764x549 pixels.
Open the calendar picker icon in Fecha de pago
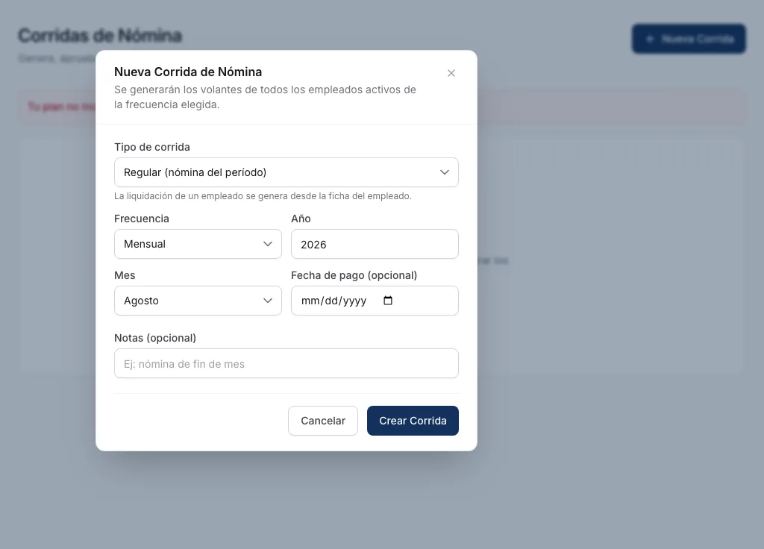[x=388, y=301]
